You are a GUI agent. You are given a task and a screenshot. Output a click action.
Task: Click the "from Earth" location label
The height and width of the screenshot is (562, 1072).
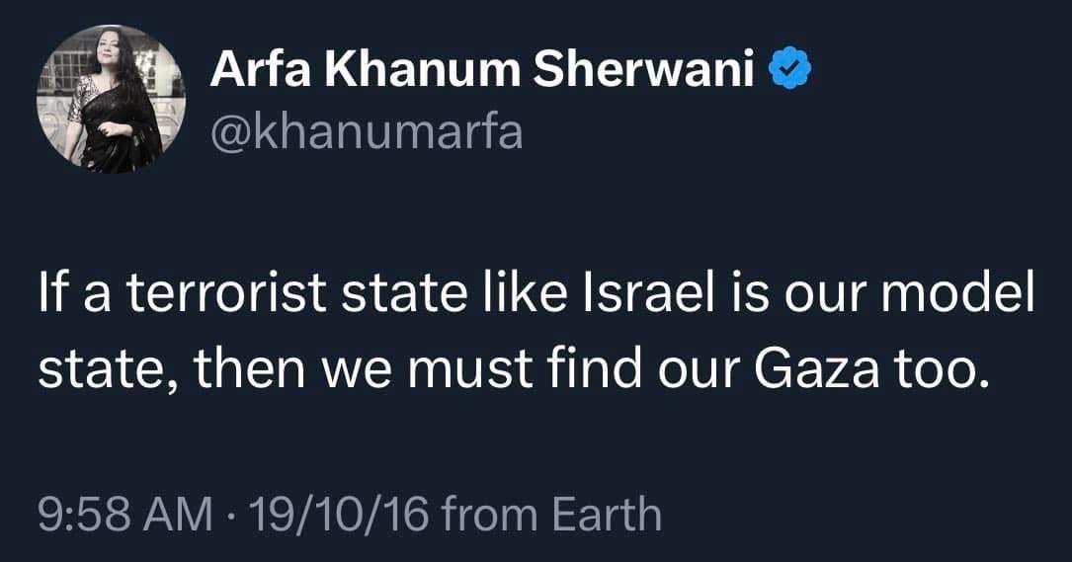coord(551,515)
